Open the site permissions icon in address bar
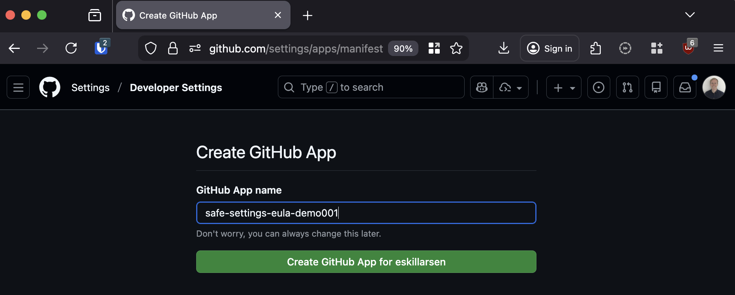This screenshot has width=735, height=295. click(195, 49)
